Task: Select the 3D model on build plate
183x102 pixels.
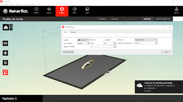Action: coord(87,64)
